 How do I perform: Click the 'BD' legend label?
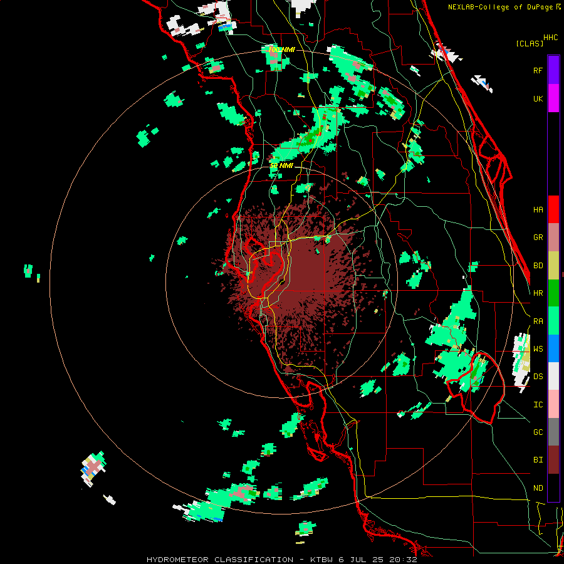(x=538, y=266)
